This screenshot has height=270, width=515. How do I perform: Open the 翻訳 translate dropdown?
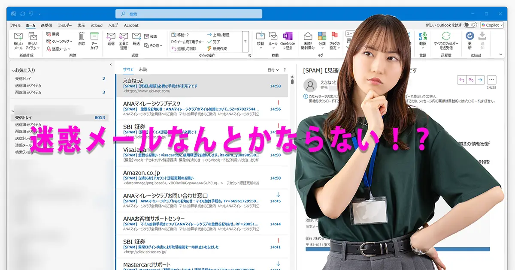423,41
